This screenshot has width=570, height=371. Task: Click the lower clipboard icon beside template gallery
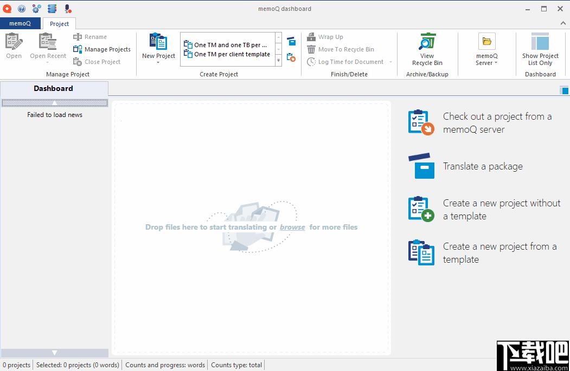pos(291,57)
